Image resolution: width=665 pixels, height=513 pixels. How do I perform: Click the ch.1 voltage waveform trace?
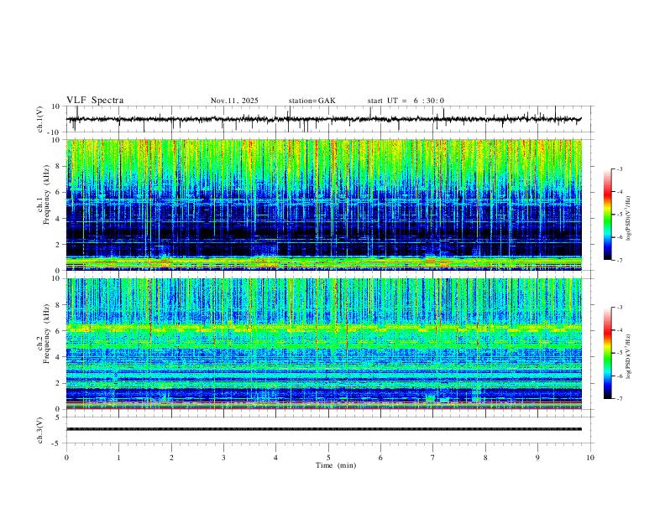tap(323, 119)
